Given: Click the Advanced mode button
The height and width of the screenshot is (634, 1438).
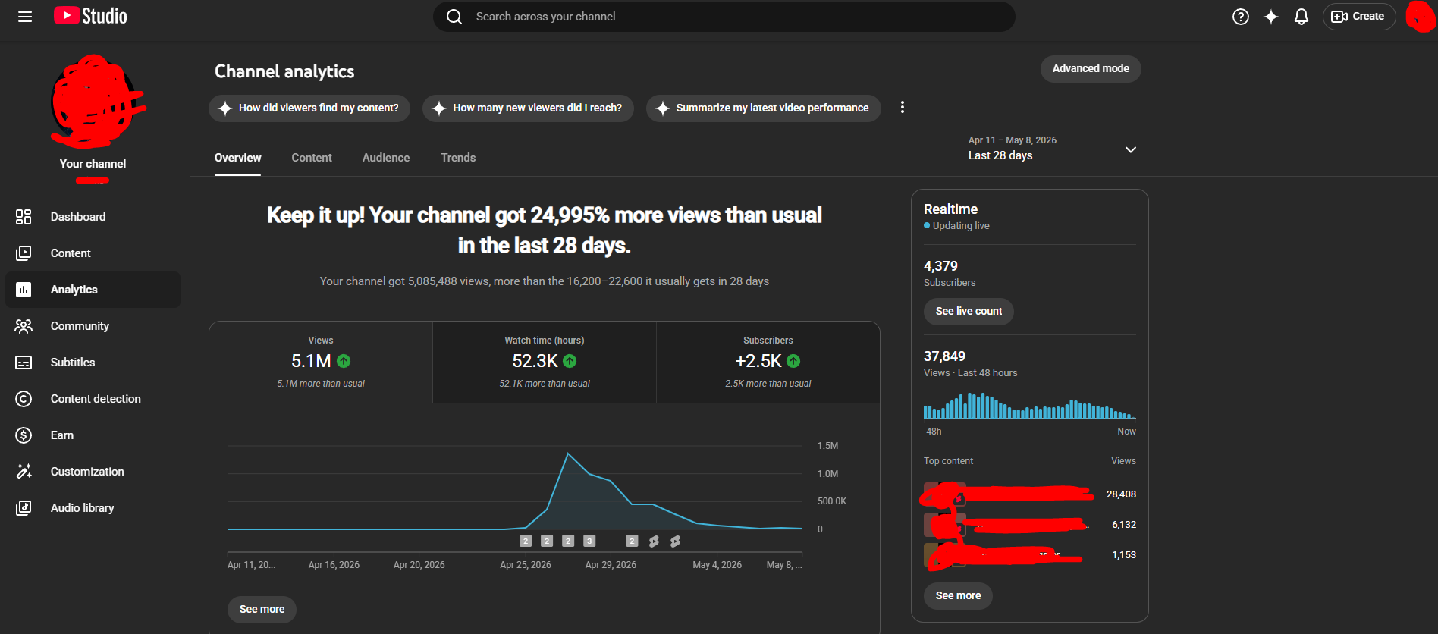Looking at the screenshot, I should 1091,69.
